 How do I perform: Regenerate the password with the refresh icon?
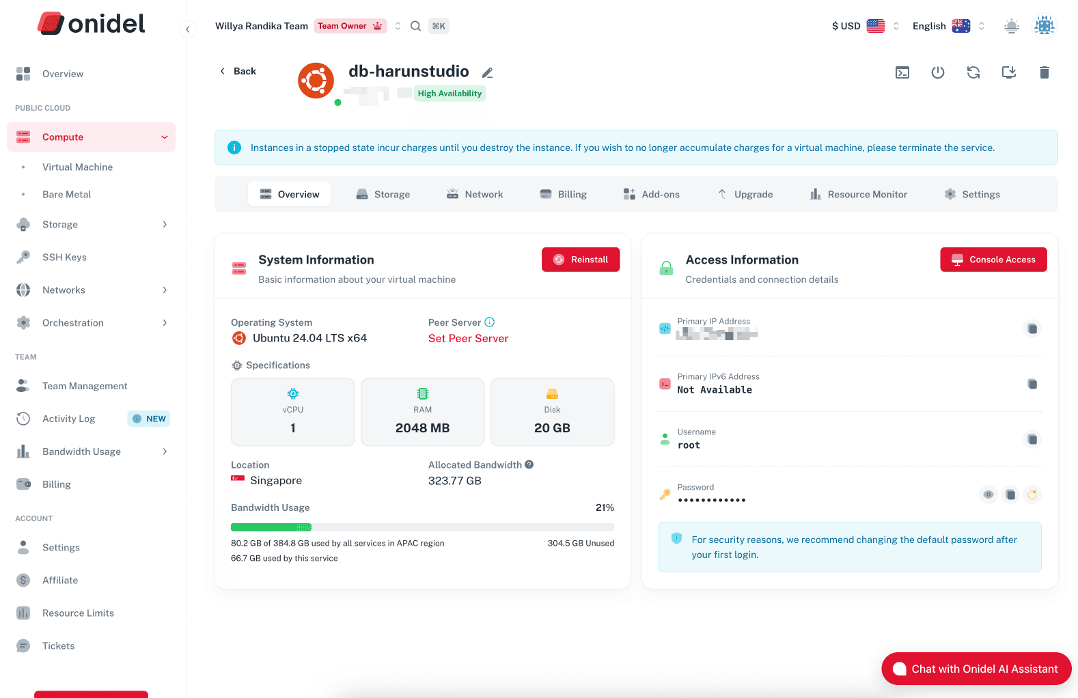1032,494
